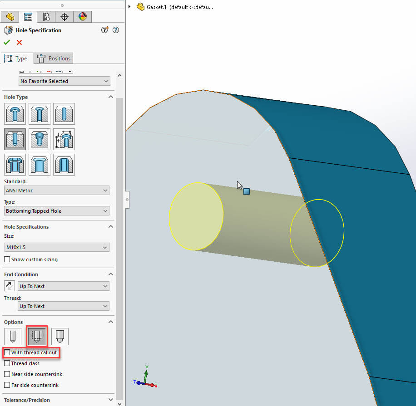
Task: Enable the With thread callout checkbox
Action: (x=7, y=352)
